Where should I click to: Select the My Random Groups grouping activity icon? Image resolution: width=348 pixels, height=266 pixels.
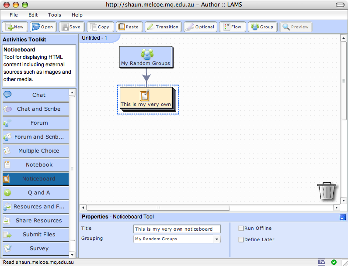(146, 54)
